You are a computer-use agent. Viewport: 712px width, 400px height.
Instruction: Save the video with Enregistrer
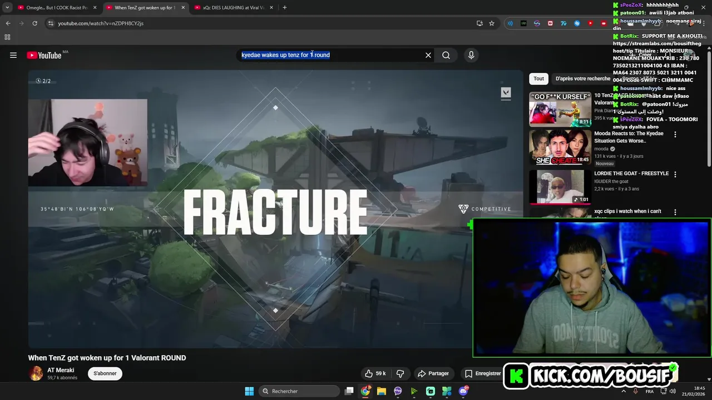pos(483,373)
